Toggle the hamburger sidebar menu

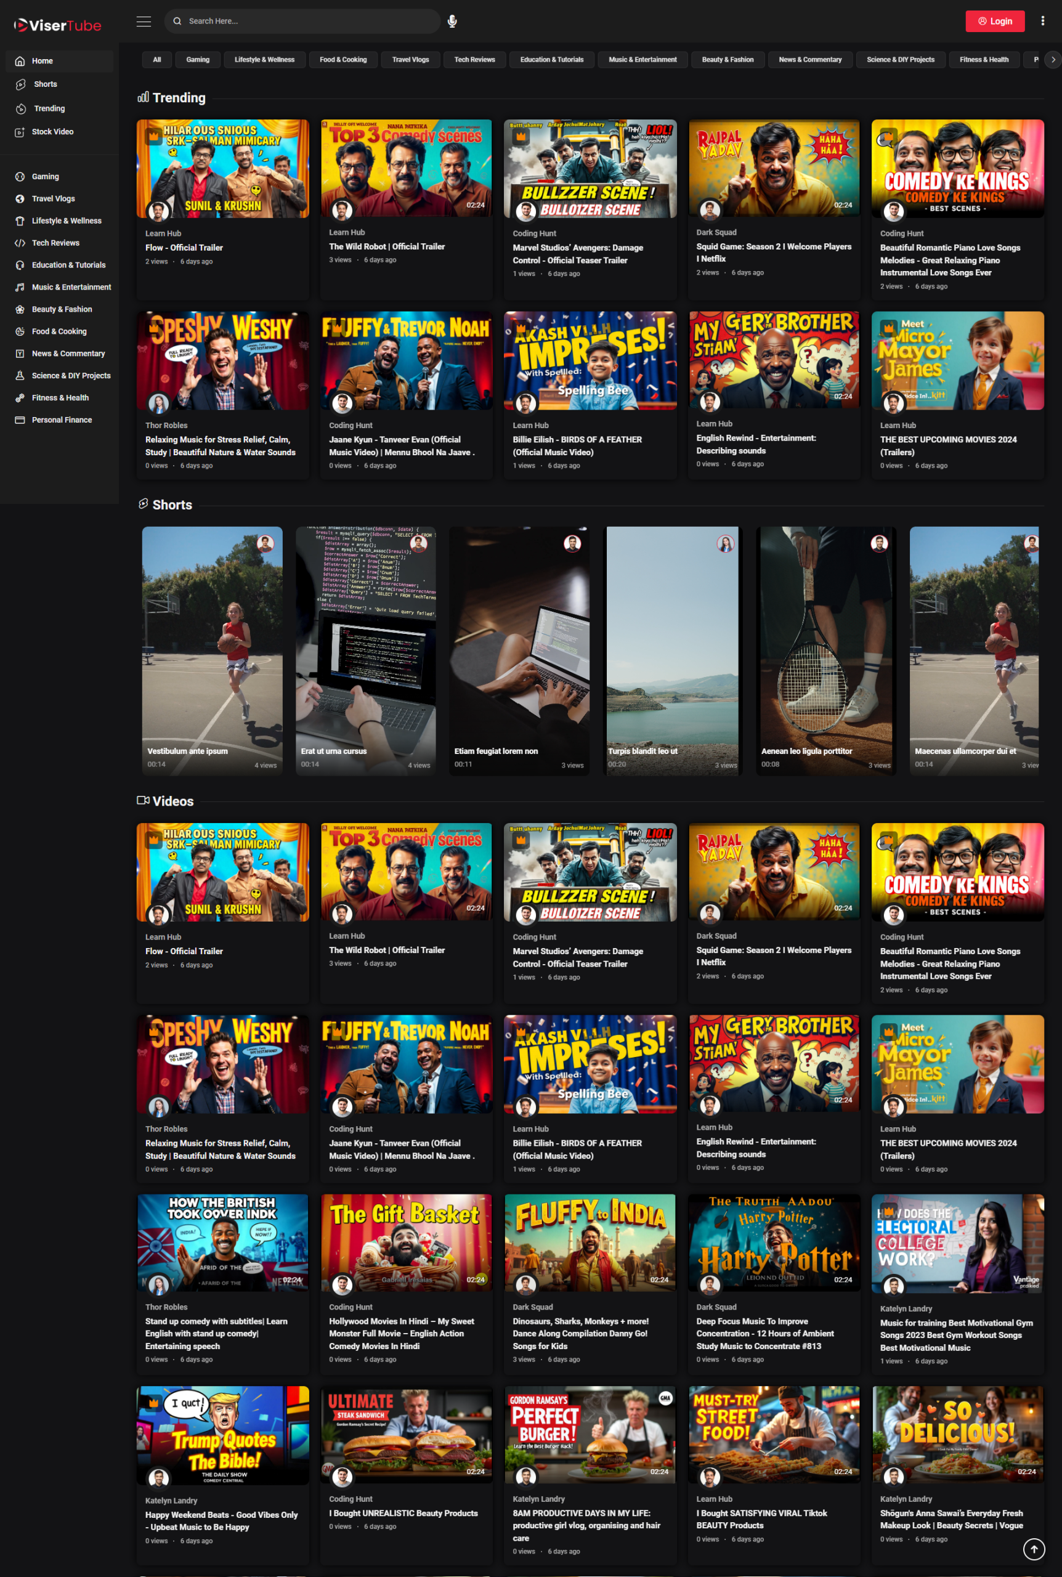[144, 22]
